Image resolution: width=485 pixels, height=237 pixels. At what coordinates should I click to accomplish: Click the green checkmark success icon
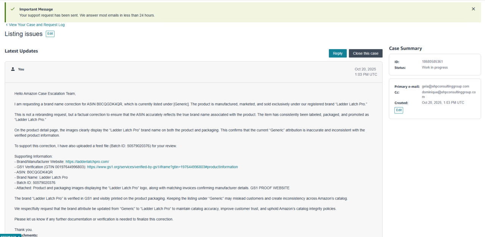click(13, 9)
